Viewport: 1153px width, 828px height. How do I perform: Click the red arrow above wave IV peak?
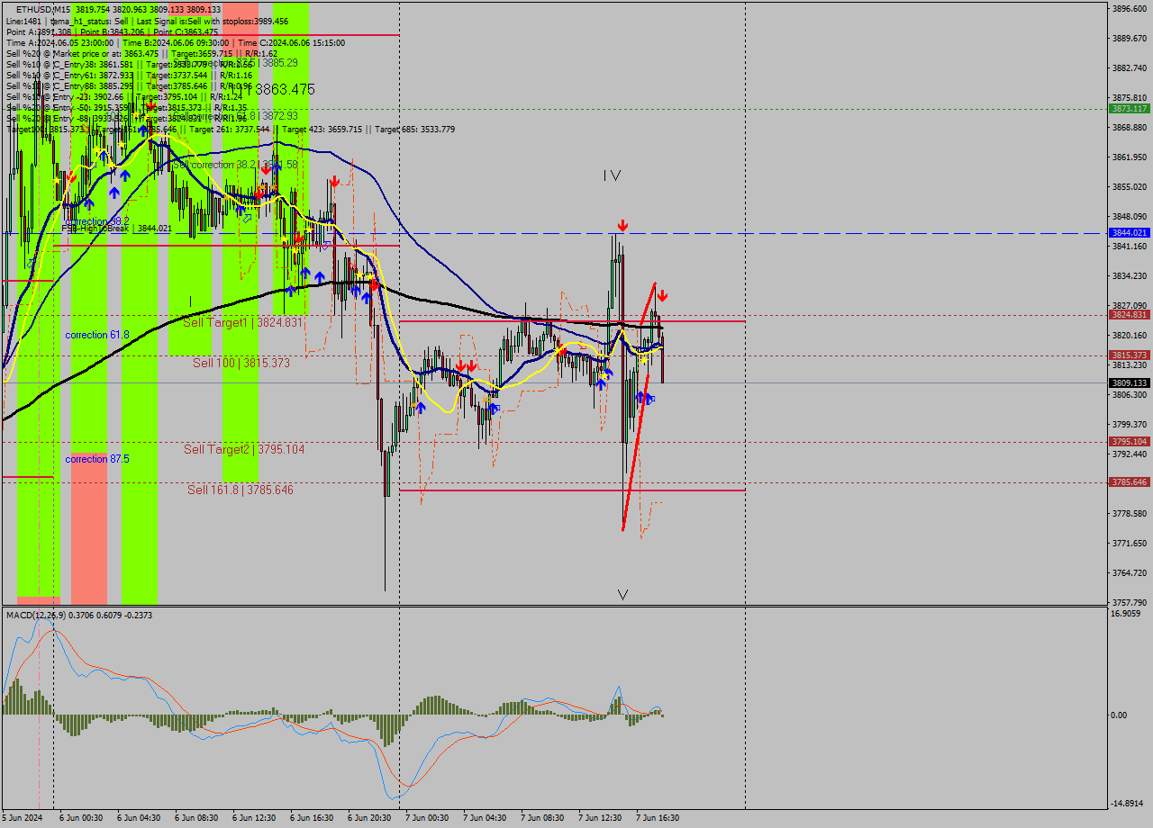[x=622, y=225]
